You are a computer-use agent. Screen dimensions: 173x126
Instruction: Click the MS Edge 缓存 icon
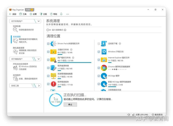tap(104, 76)
